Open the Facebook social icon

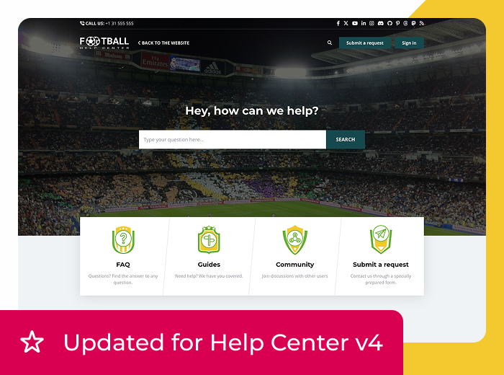pyautogui.click(x=338, y=23)
